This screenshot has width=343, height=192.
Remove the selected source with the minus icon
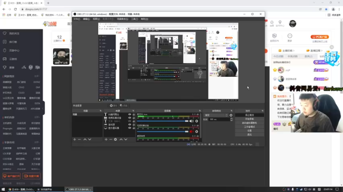coord(111,140)
